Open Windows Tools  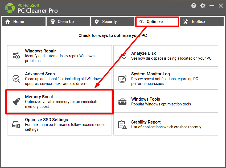coord(166,102)
